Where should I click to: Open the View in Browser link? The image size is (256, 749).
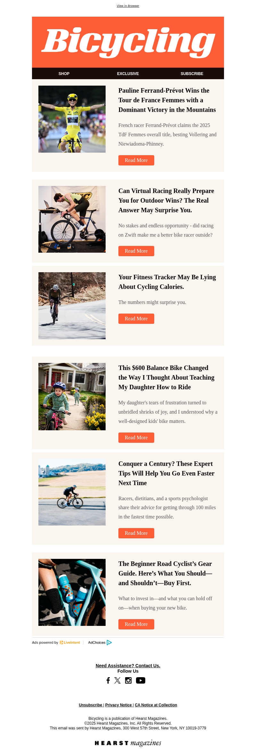(x=128, y=6)
